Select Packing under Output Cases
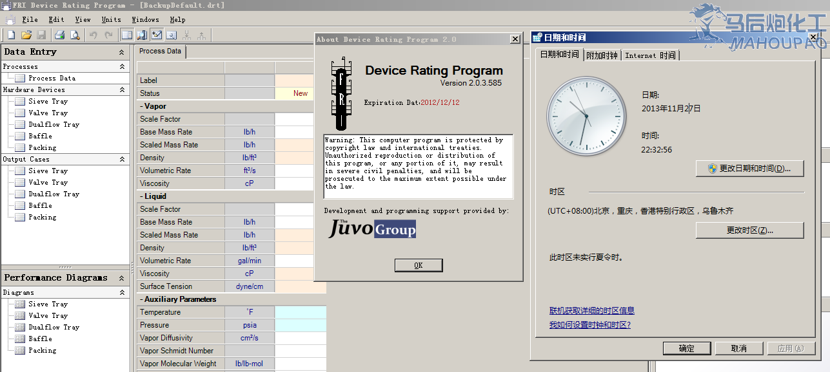The image size is (830, 372). (x=42, y=217)
